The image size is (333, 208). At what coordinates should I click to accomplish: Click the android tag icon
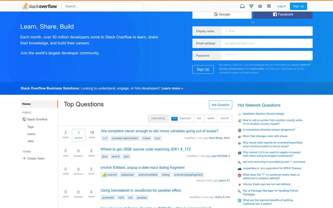pyautogui.click(x=104, y=175)
